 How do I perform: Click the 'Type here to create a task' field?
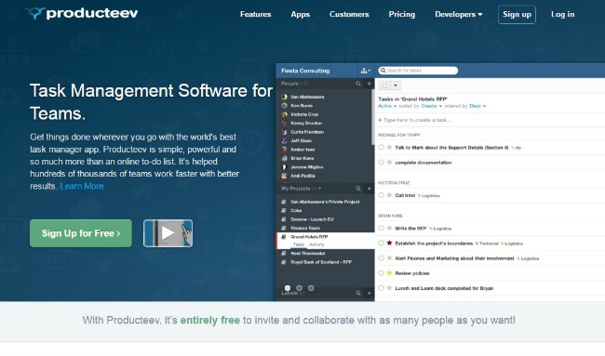490,120
